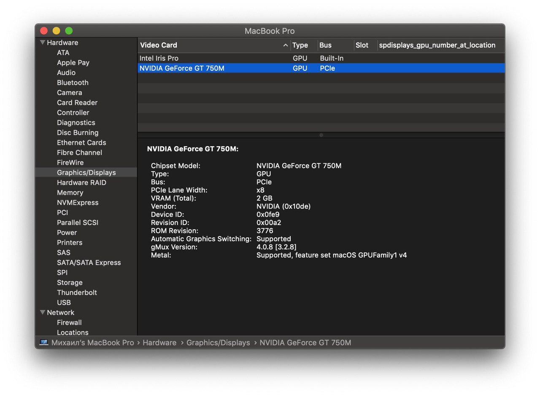
Task: Click the ROM Revision value 3776
Action: tap(265, 231)
